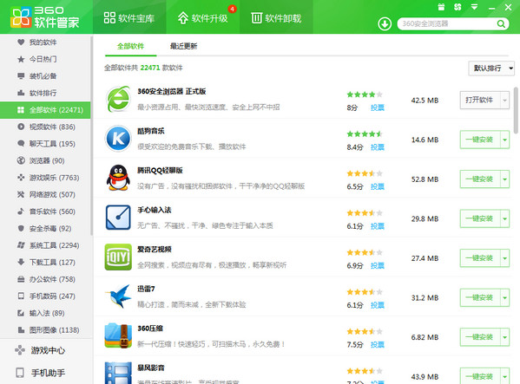The height and width of the screenshot is (384, 520).
Task: Click the 酷狗音乐 K icon
Action: 118,139
